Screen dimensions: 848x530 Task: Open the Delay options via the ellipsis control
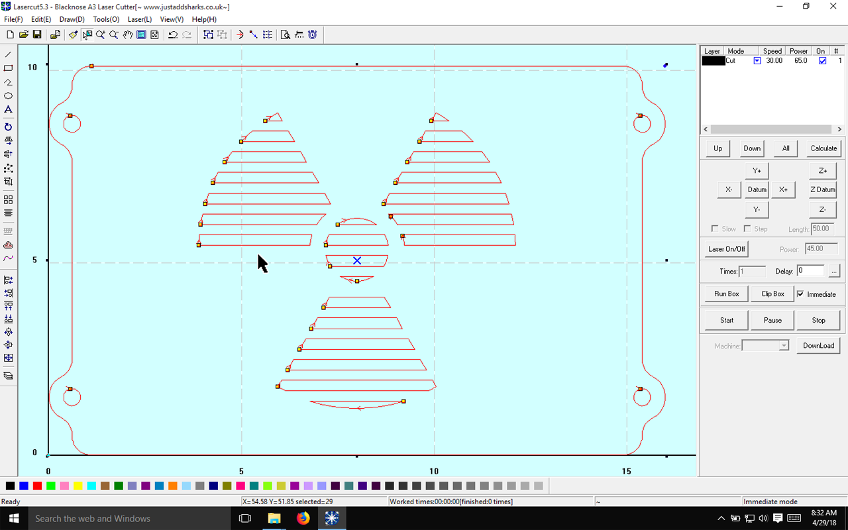pyautogui.click(x=834, y=270)
